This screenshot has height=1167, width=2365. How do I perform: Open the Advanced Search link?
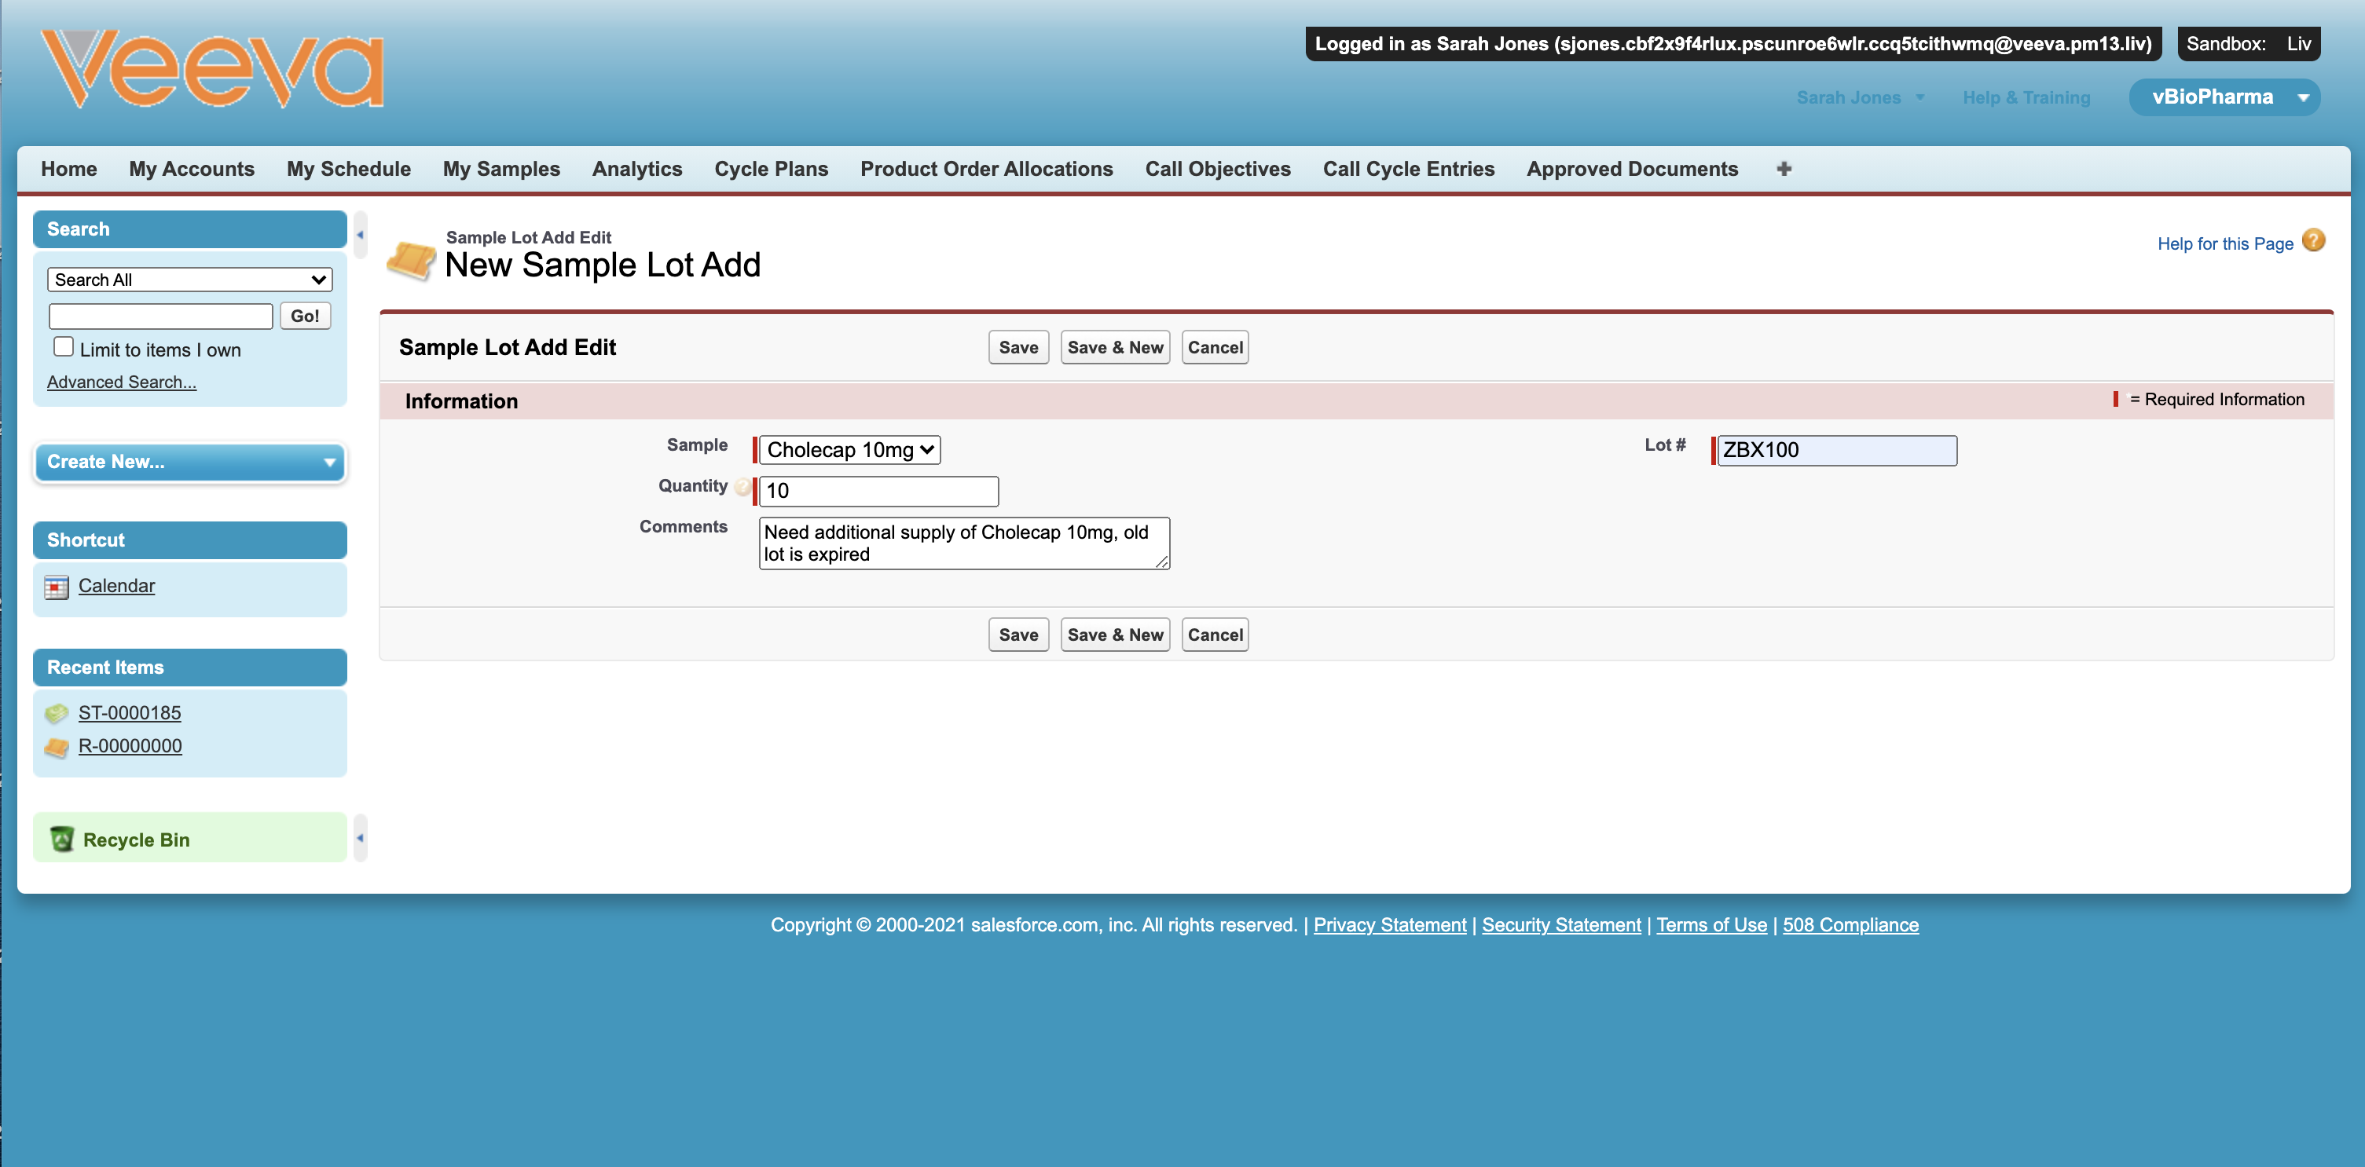pos(121,382)
